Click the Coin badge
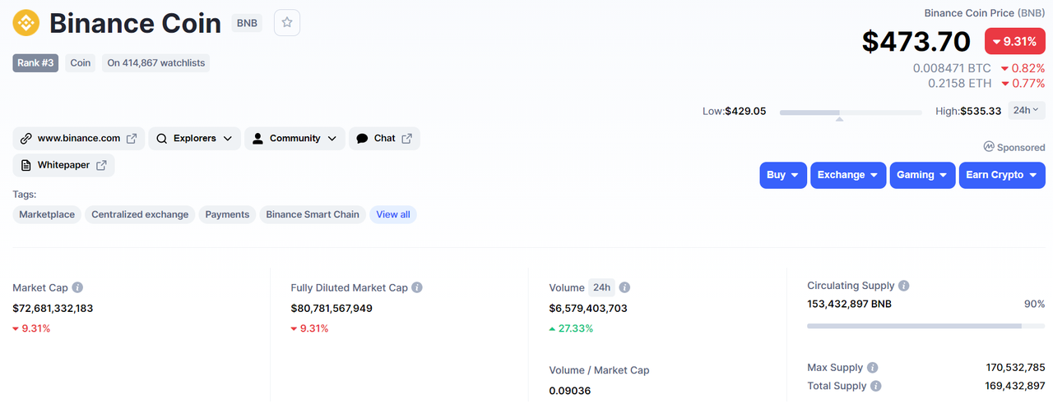 point(80,62)
